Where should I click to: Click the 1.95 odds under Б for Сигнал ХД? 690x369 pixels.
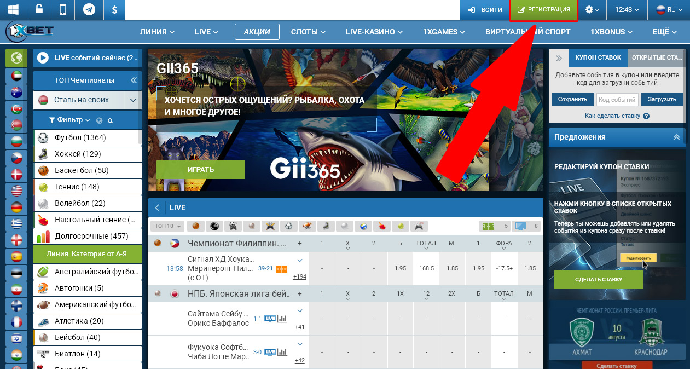(400, 269)
